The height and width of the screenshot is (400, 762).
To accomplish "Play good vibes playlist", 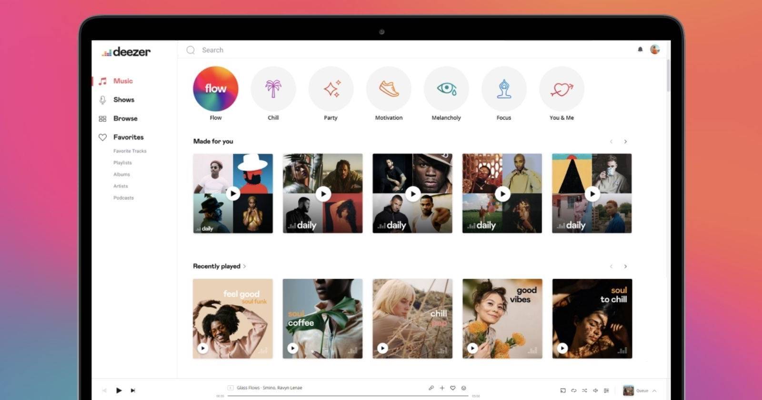I will (472, 348).
